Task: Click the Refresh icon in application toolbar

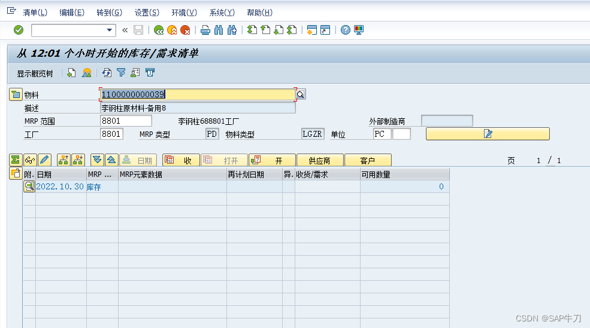Action: click(x=107, y=73)
